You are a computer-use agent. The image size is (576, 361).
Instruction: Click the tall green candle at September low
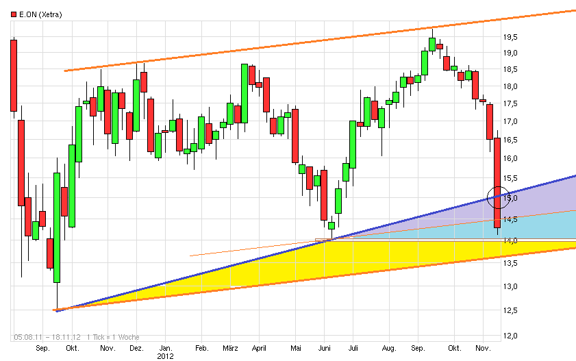tap(57, 227)
